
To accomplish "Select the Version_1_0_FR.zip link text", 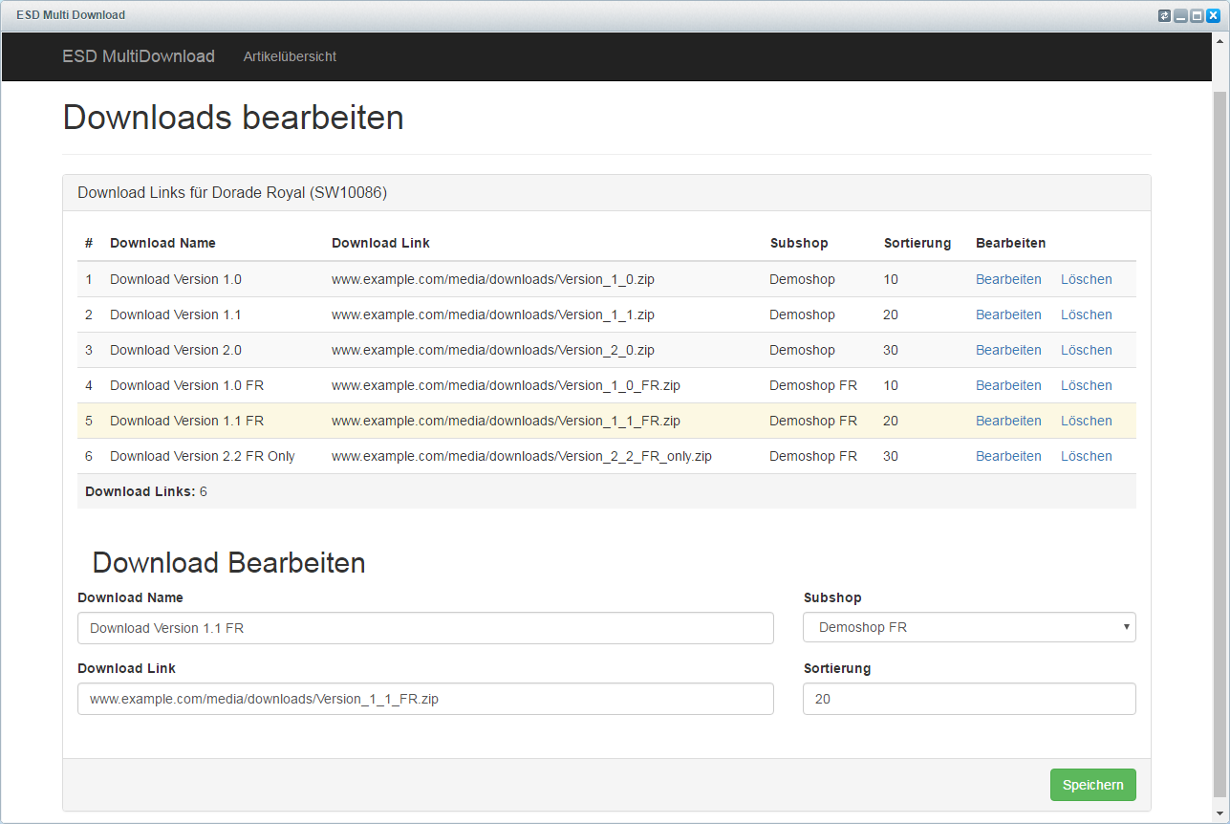I will coord(506,385).
